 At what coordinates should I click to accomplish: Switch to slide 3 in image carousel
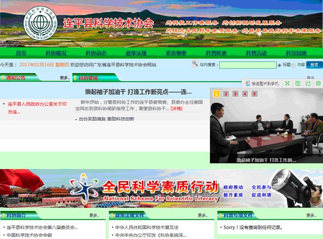tap(236, 94)
